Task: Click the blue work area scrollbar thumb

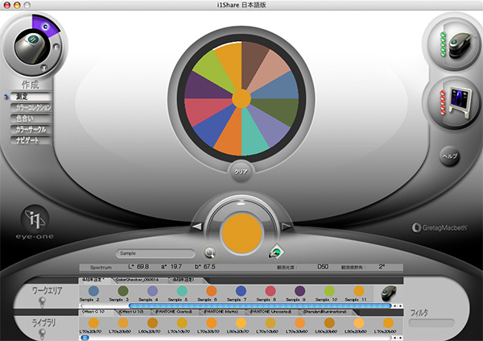Action: coord(260,306)
